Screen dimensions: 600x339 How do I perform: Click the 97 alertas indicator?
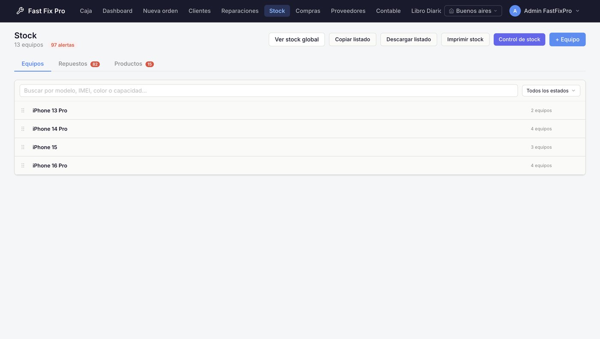click(63, 45)
